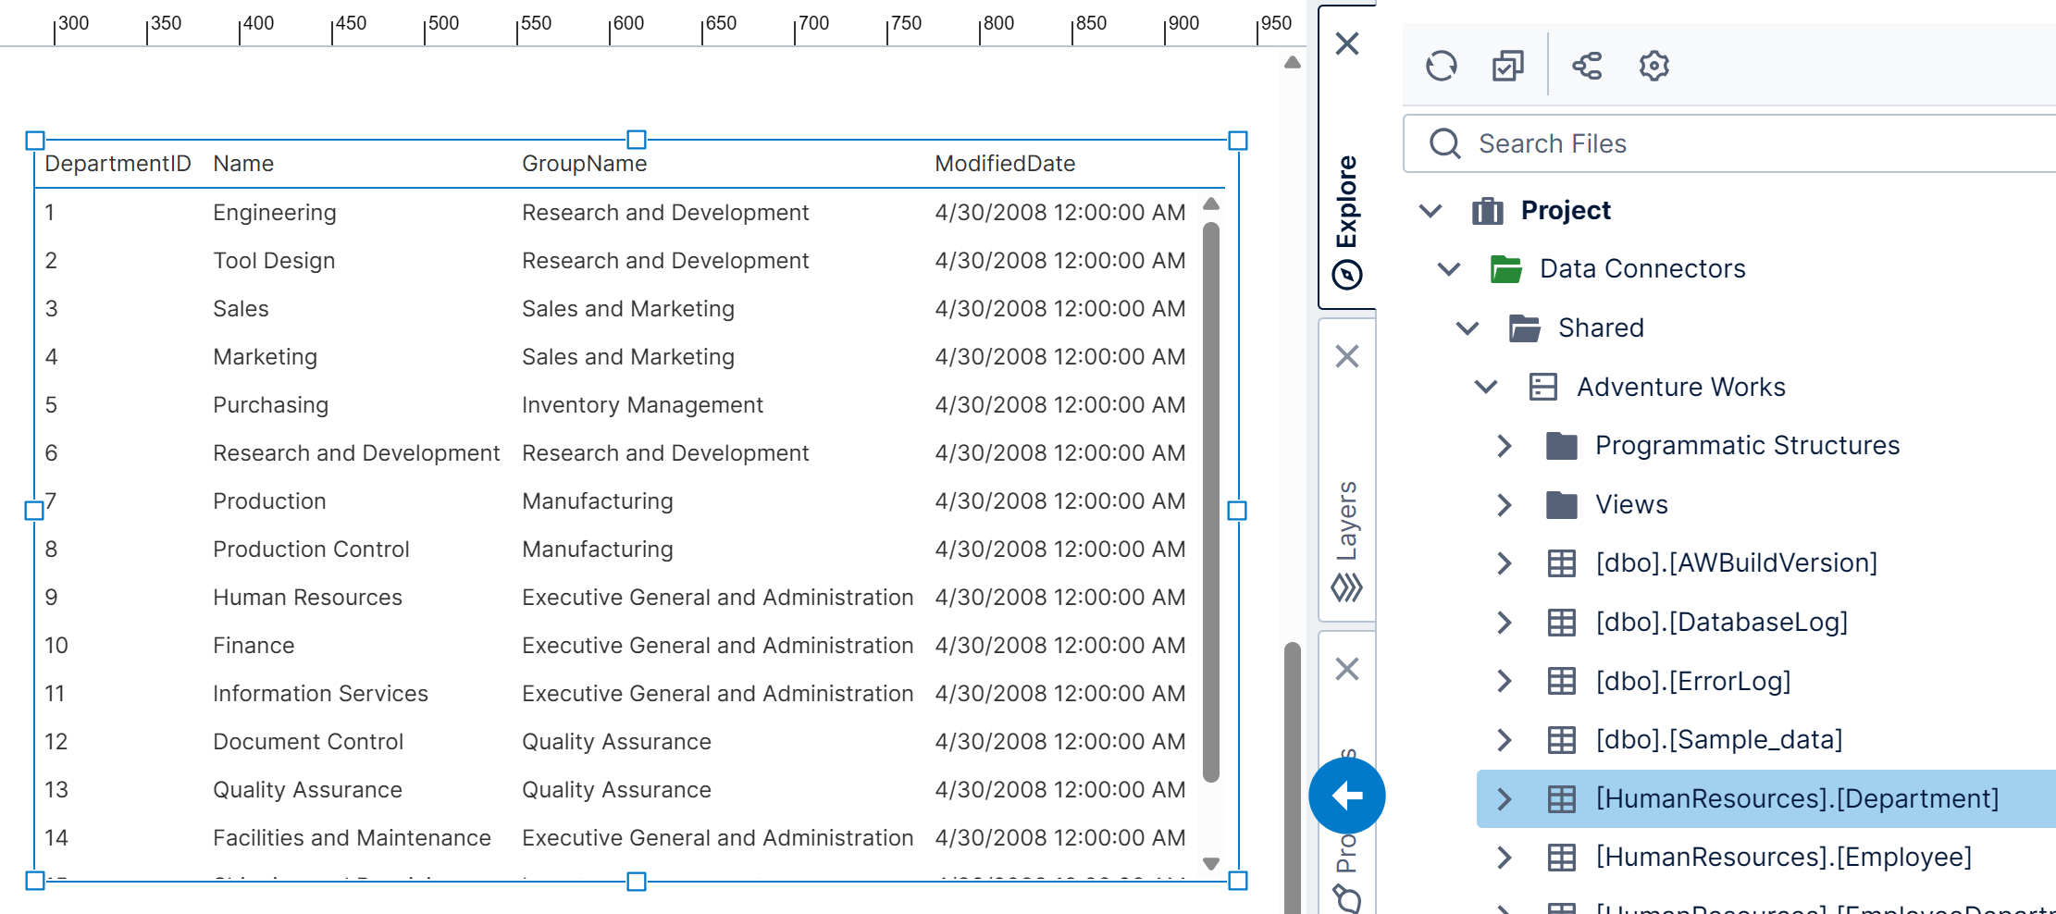Screen dimensions: 2056x914
Task: Select the multi-select checkmark icon in toolbar
Action: pos(1506,65)
